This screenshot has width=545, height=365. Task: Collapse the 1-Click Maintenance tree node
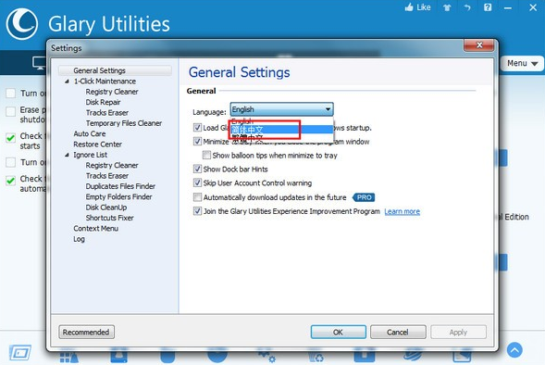pyautogui.click(x=67, y=82)
